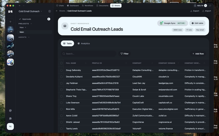The height and width of the screenshot is (136, 219).
Task: Open the mentions @ icon
Action: click(x=10, y=111)
